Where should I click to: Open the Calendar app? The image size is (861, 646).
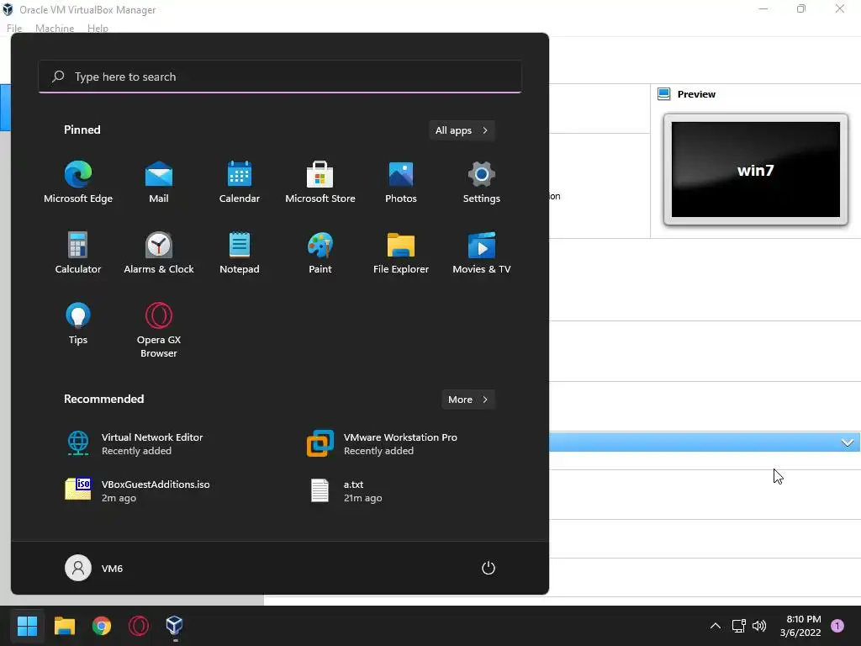[x=240, y=183]
